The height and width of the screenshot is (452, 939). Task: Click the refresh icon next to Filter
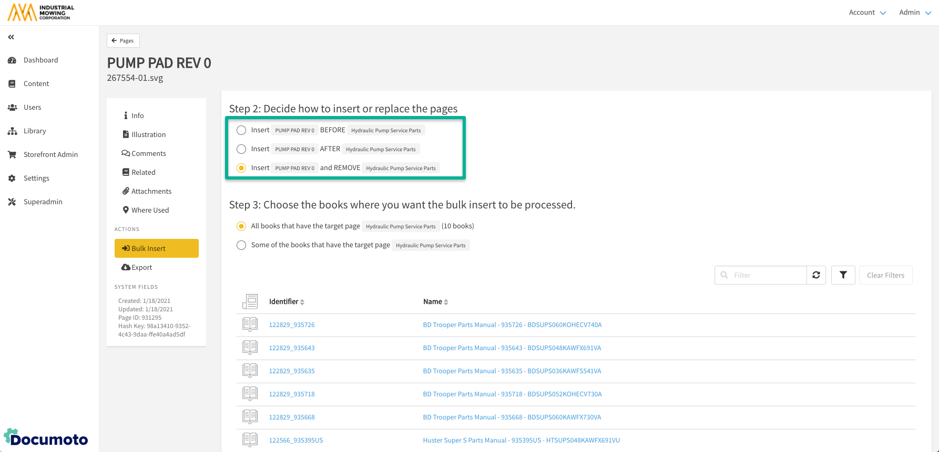click(x=816, y=275)
